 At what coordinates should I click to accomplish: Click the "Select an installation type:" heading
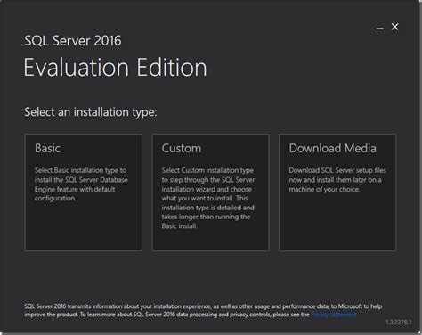(x=91, y=112)
